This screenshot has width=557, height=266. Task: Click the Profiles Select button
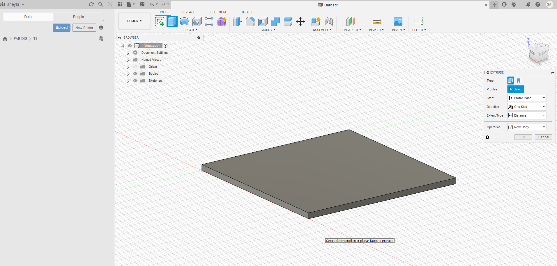click(x=516, y=89)
